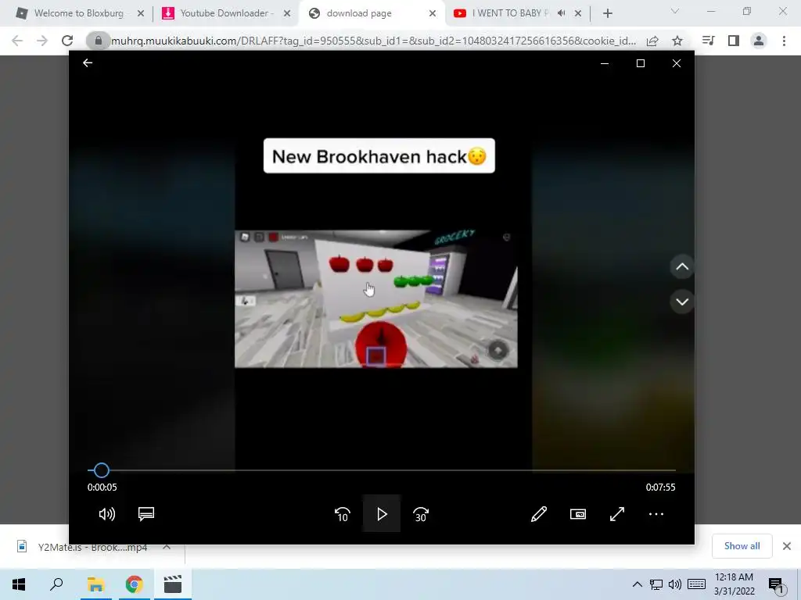Image resolution: width=801 pixels, height=600 pixels.
Task: Click the video frame showing the grocery scene
Action: [x=376, y=298]
